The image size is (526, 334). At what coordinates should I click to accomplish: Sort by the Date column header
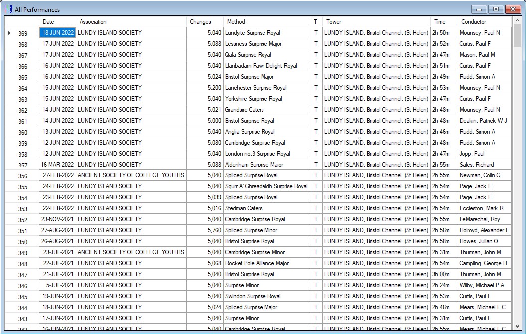[x=57, y=22]
